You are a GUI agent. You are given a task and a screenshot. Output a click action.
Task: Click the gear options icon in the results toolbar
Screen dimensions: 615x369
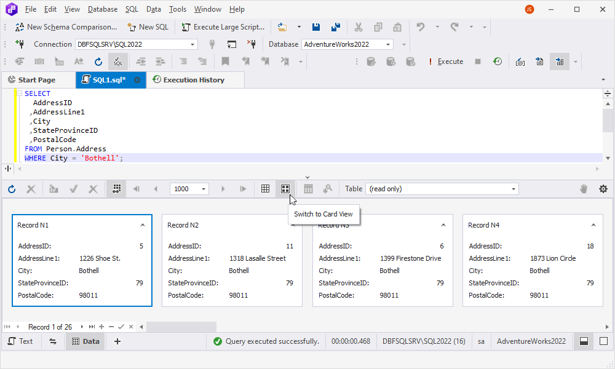coord(603,189)
